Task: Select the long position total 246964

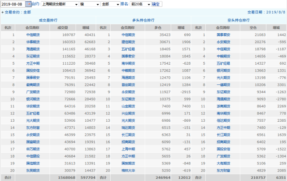Action: (163, 178)
